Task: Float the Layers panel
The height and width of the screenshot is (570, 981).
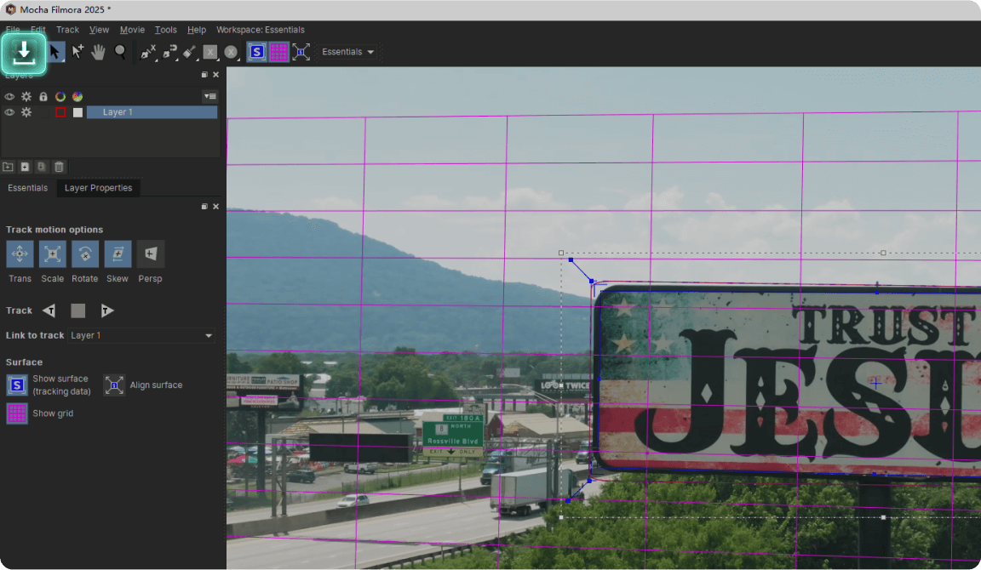Action: (x=204, y=74)
